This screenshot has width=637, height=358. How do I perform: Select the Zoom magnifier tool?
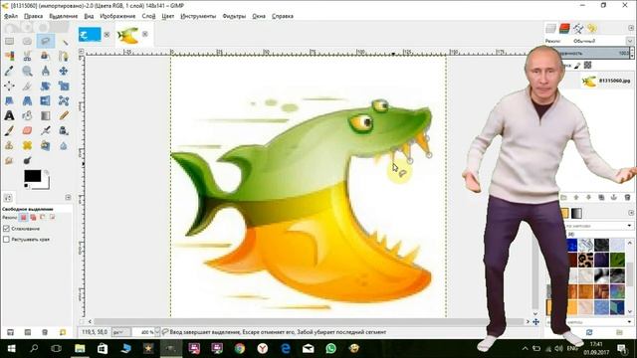click(x=27, y=71)
